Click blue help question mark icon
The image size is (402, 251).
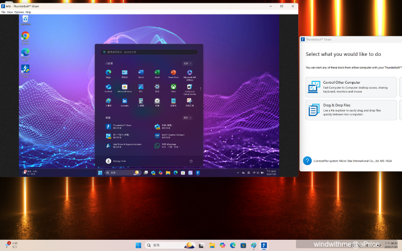click(x=307, y=161)
